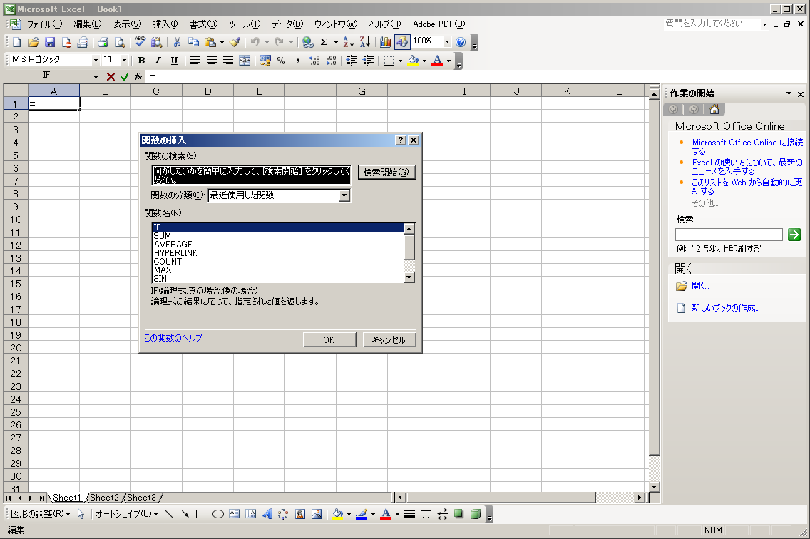Viewport: 810px width, 539px height.
Task: Toggle Italic formatting button
Action: [x=158, y=61]
